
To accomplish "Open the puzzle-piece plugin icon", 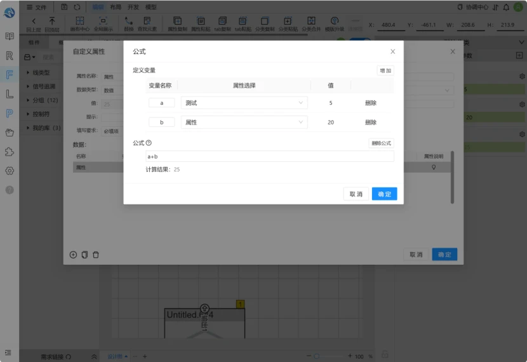I will pos(10,152).
